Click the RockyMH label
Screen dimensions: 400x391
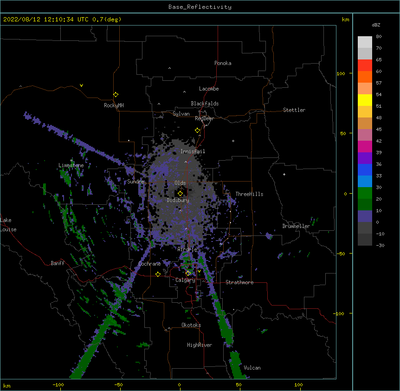click(114, 105)
